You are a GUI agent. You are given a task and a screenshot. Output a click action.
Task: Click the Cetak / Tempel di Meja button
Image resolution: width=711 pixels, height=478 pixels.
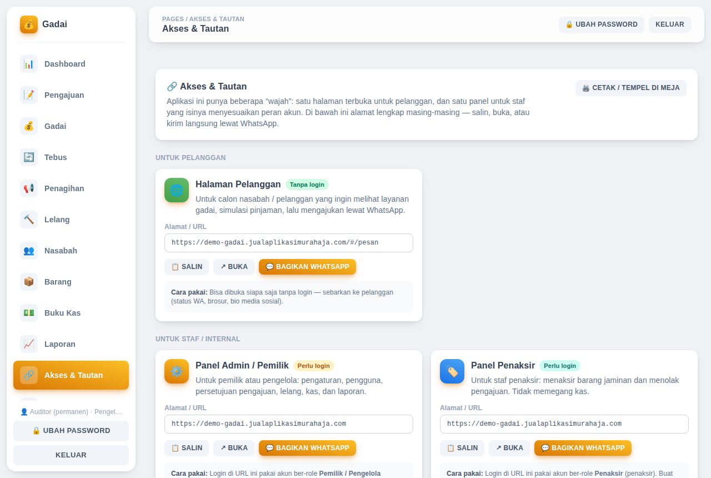pos(631,88)
